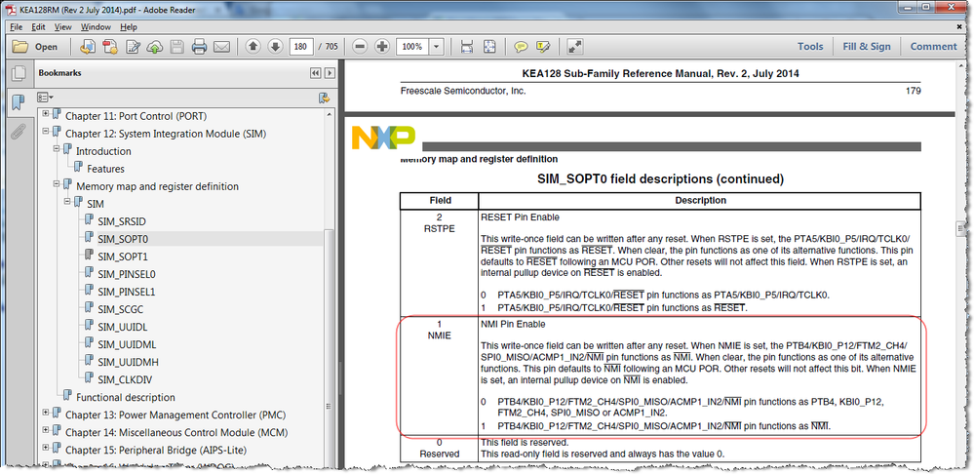Expand Chapter 14: Miscellaneous Control Module
974x474 pixels.
46,430
